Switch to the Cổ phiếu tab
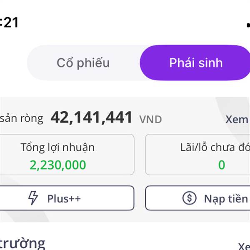The image size is (250, 250). [x=83, y=63]
